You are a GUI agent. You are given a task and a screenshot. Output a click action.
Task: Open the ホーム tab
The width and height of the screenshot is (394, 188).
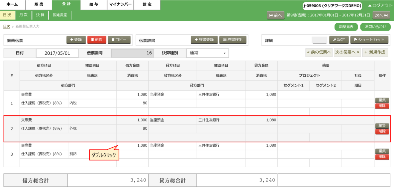tap(12, 4)
